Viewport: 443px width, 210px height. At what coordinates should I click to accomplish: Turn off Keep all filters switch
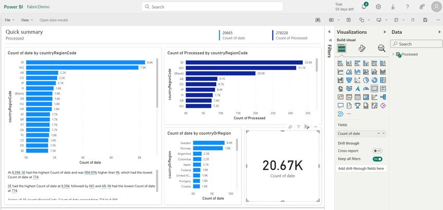tap(377, 159)
